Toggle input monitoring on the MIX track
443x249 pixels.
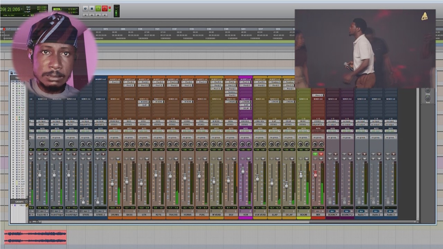(x=315, y=154)
